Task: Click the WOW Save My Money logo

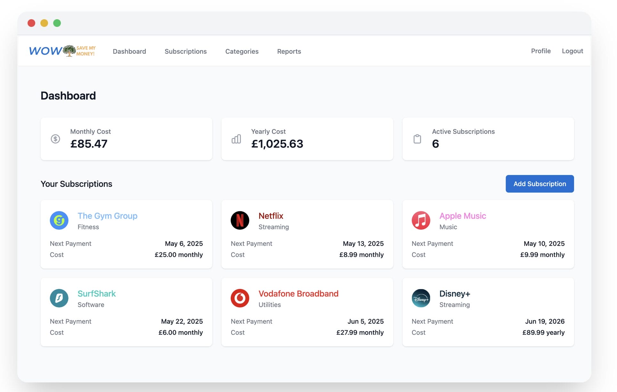Action: click(62, 51)
